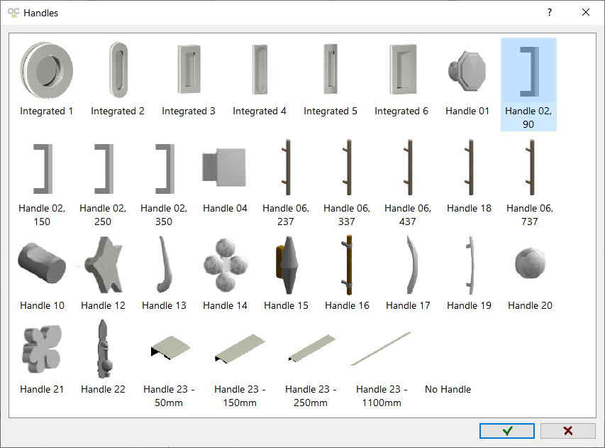Choose the "No Handle" option
The image size is (605, 448).
[x=448, y=389]
